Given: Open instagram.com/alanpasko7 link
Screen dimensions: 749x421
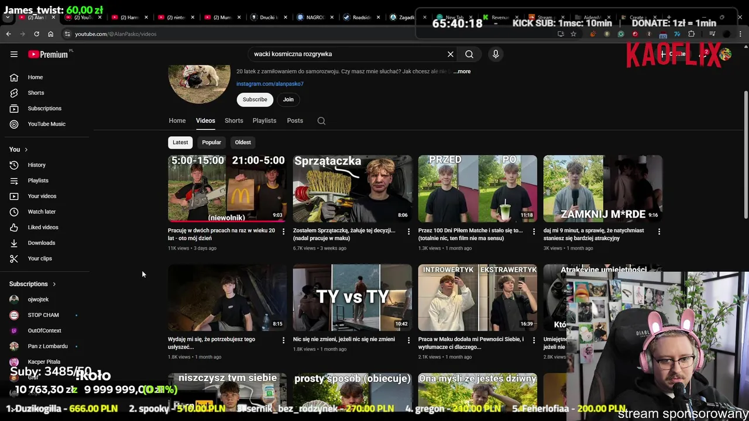Looking at the screenshot, I should click(270, 84).
